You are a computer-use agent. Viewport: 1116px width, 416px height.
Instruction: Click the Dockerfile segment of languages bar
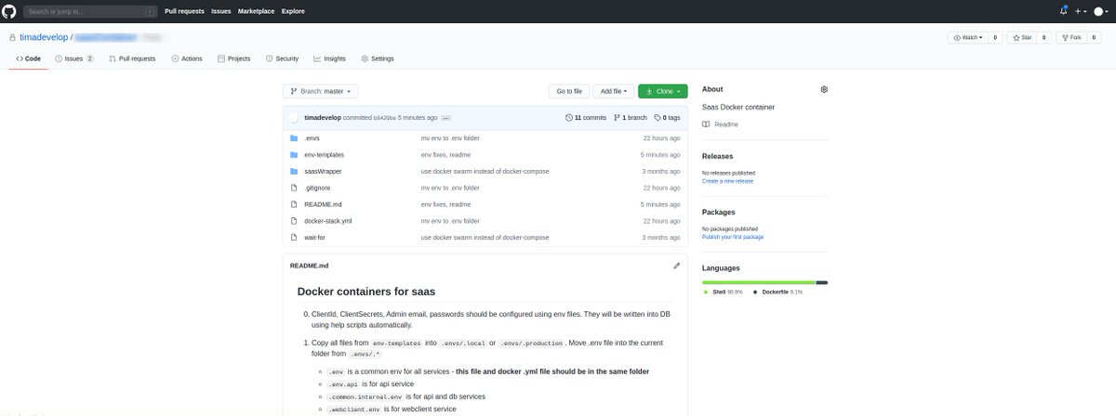(822, 282)
